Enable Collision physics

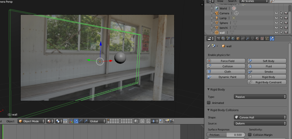226,66
